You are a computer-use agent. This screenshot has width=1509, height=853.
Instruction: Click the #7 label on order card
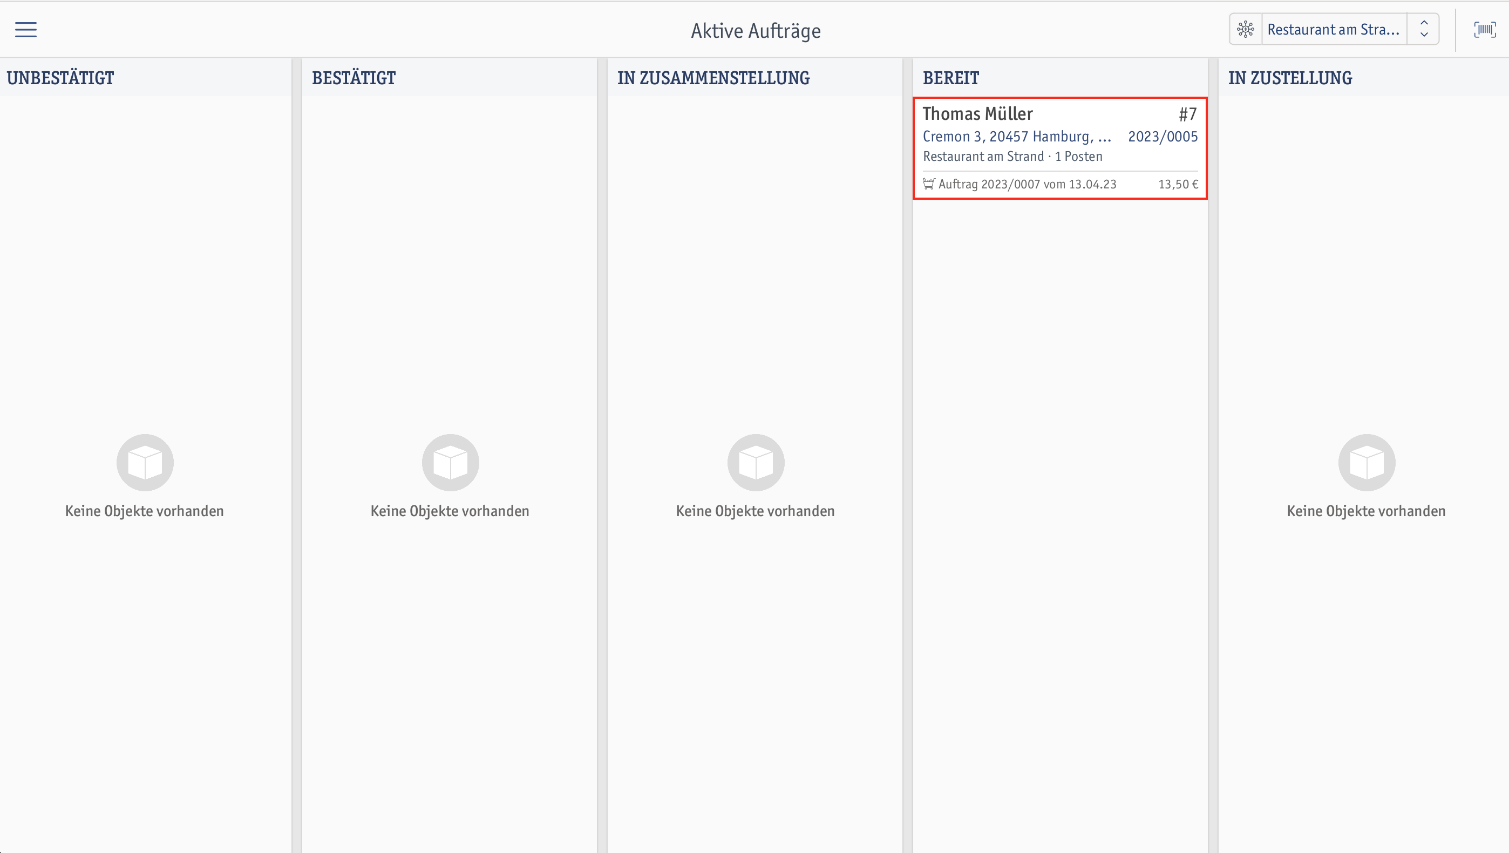(x=1187, y=114)
